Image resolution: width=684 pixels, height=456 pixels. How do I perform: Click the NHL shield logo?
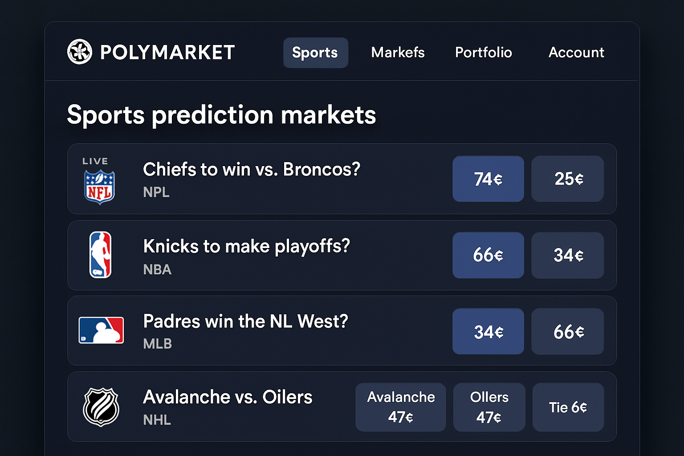101,407
